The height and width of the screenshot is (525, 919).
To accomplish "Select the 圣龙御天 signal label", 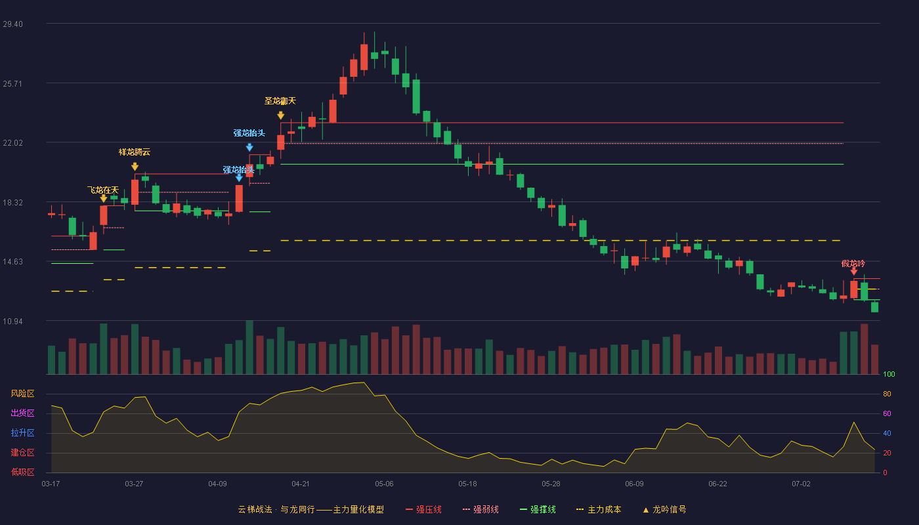I will 280,101.
